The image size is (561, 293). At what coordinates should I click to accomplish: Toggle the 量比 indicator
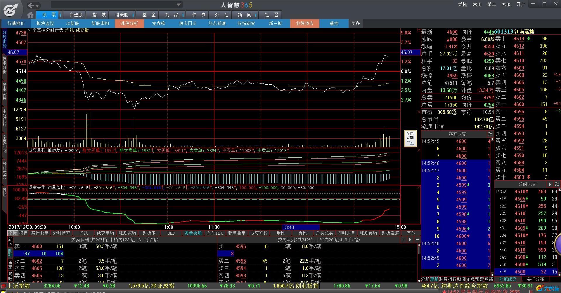(280, 233)
